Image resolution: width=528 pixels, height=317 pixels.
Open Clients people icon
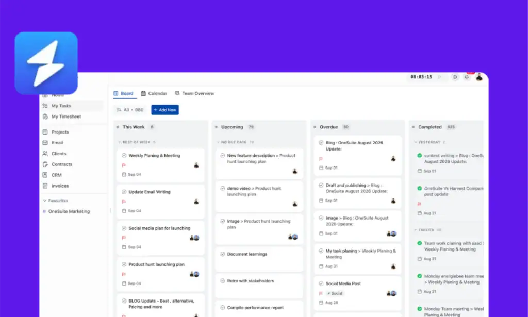(45, 154)
